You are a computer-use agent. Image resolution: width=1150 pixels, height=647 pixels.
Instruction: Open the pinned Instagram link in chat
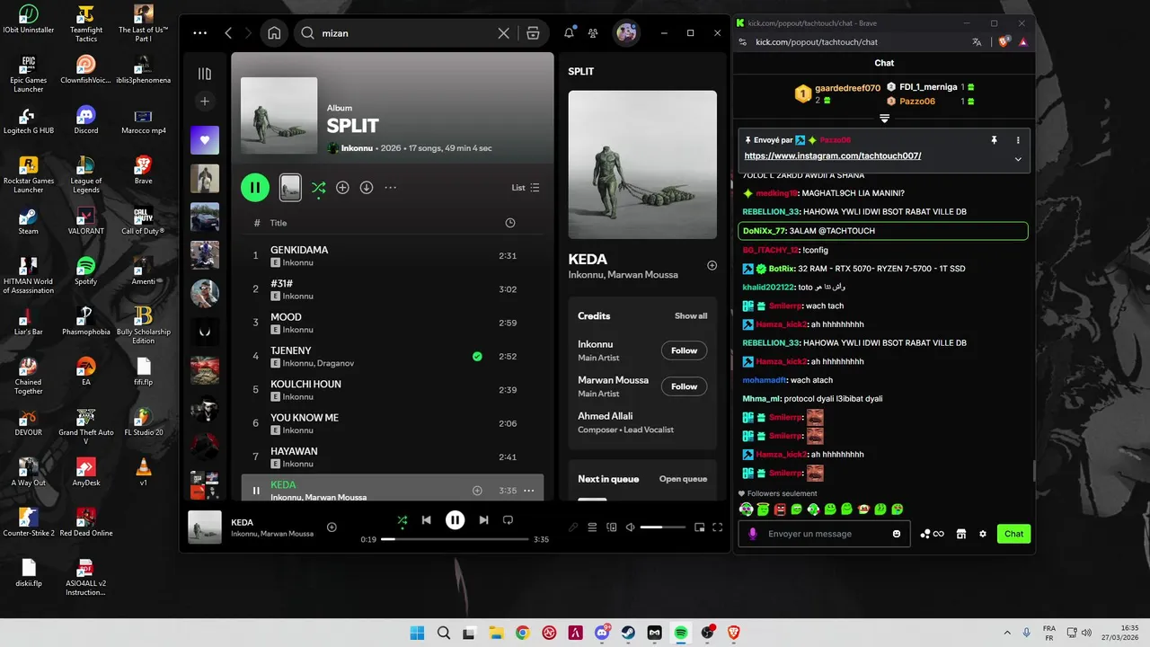click(x=833, y=155)
